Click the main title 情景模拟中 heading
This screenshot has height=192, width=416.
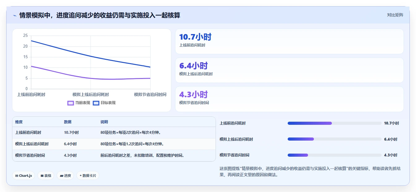click(x=100, y=15)
